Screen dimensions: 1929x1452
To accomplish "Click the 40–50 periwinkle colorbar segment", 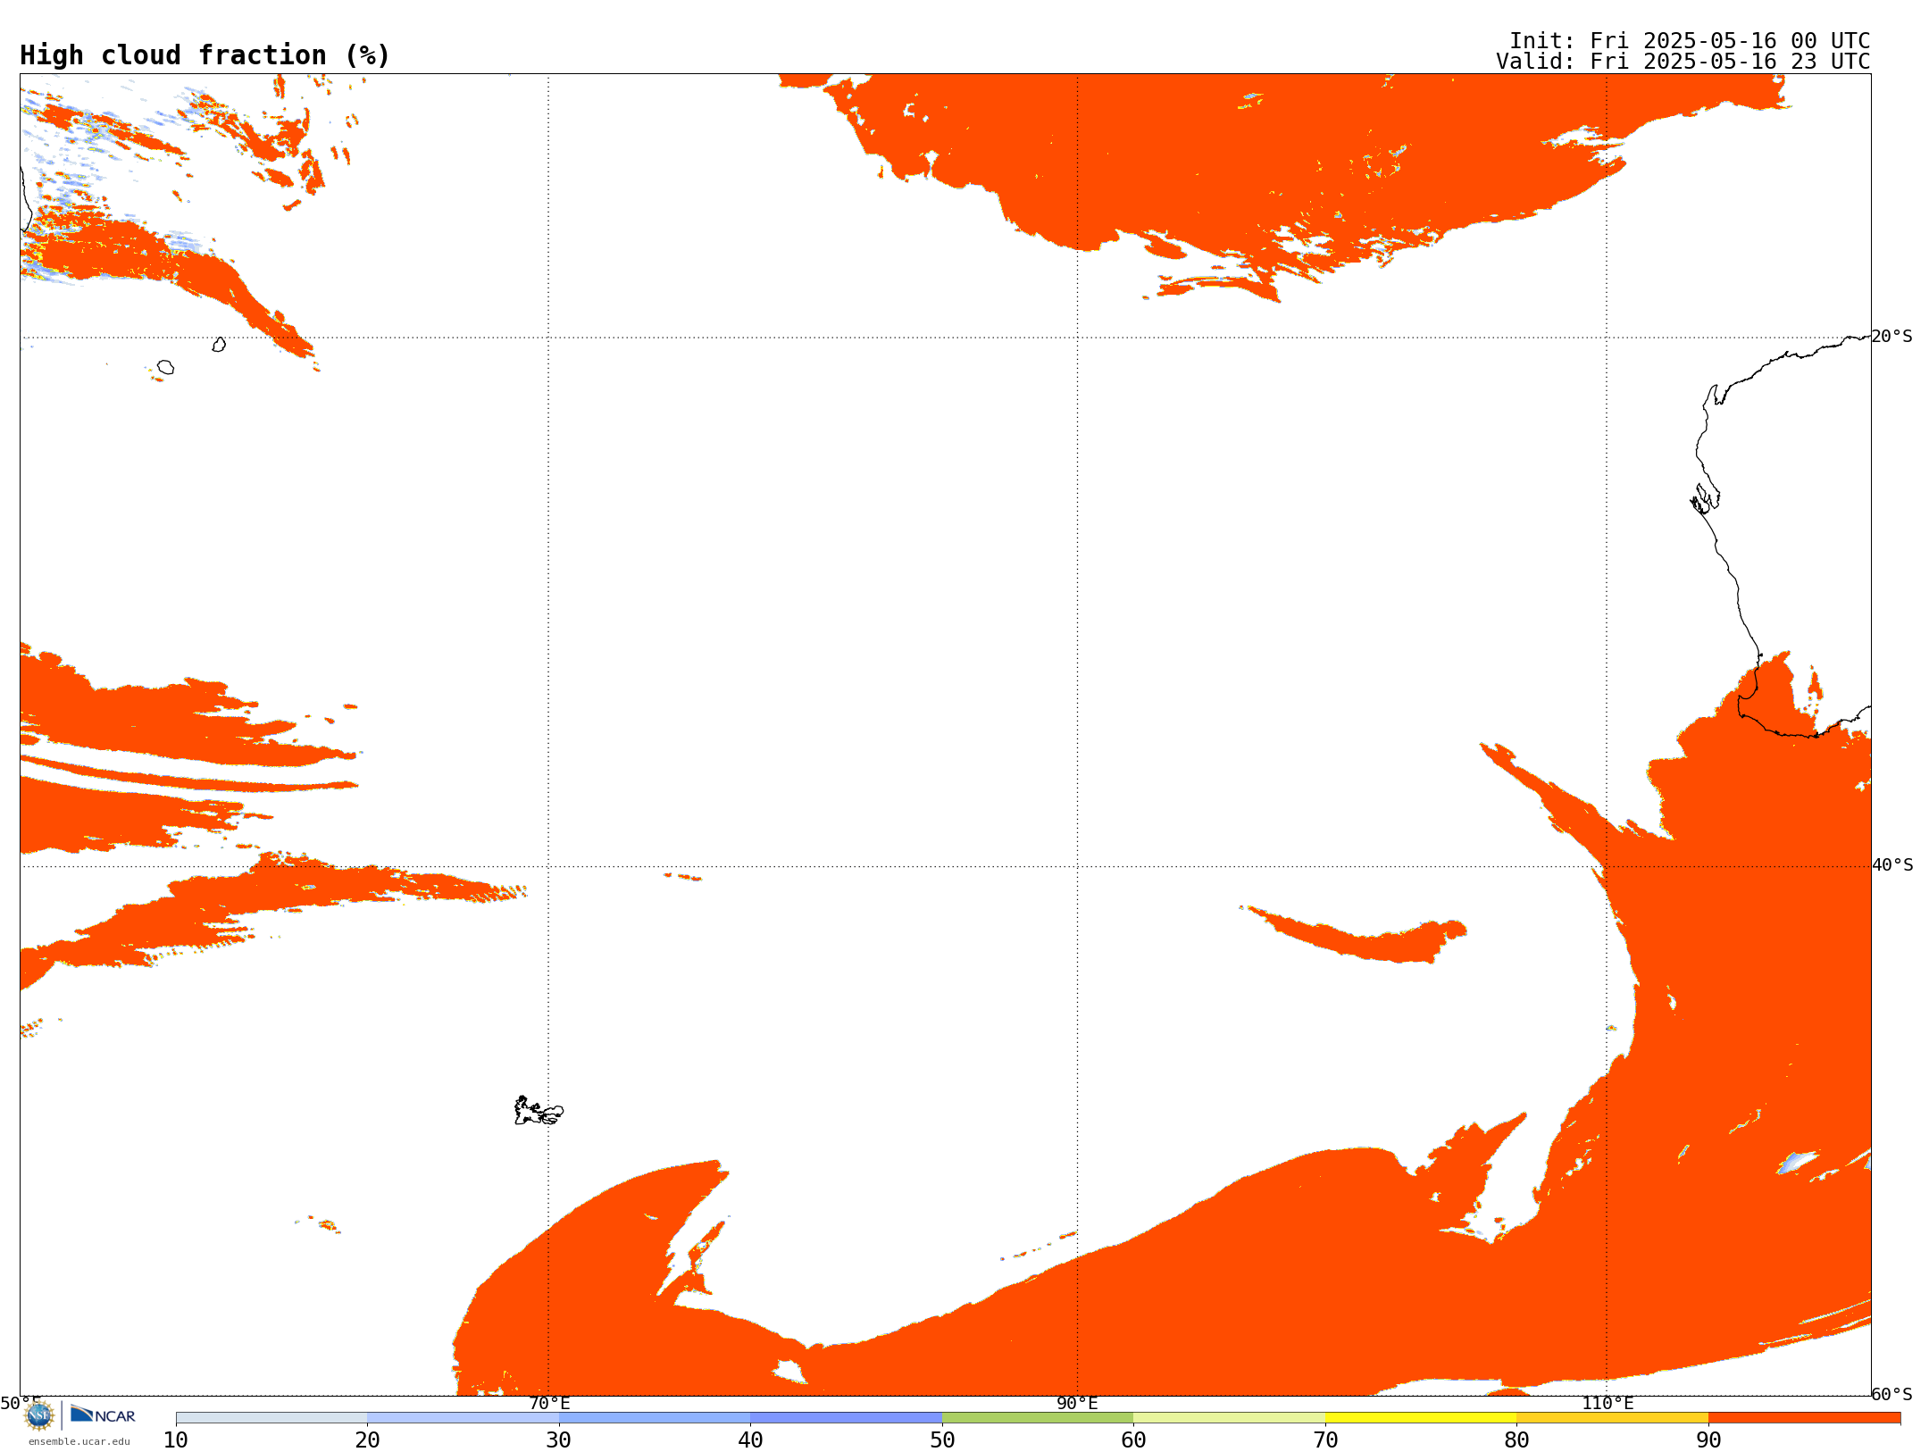I will coord(846,1418).
